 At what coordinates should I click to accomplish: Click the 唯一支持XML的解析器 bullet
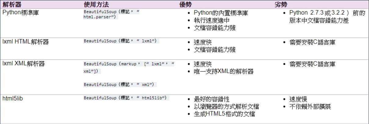pyautogui.click(x=224, y=71)
